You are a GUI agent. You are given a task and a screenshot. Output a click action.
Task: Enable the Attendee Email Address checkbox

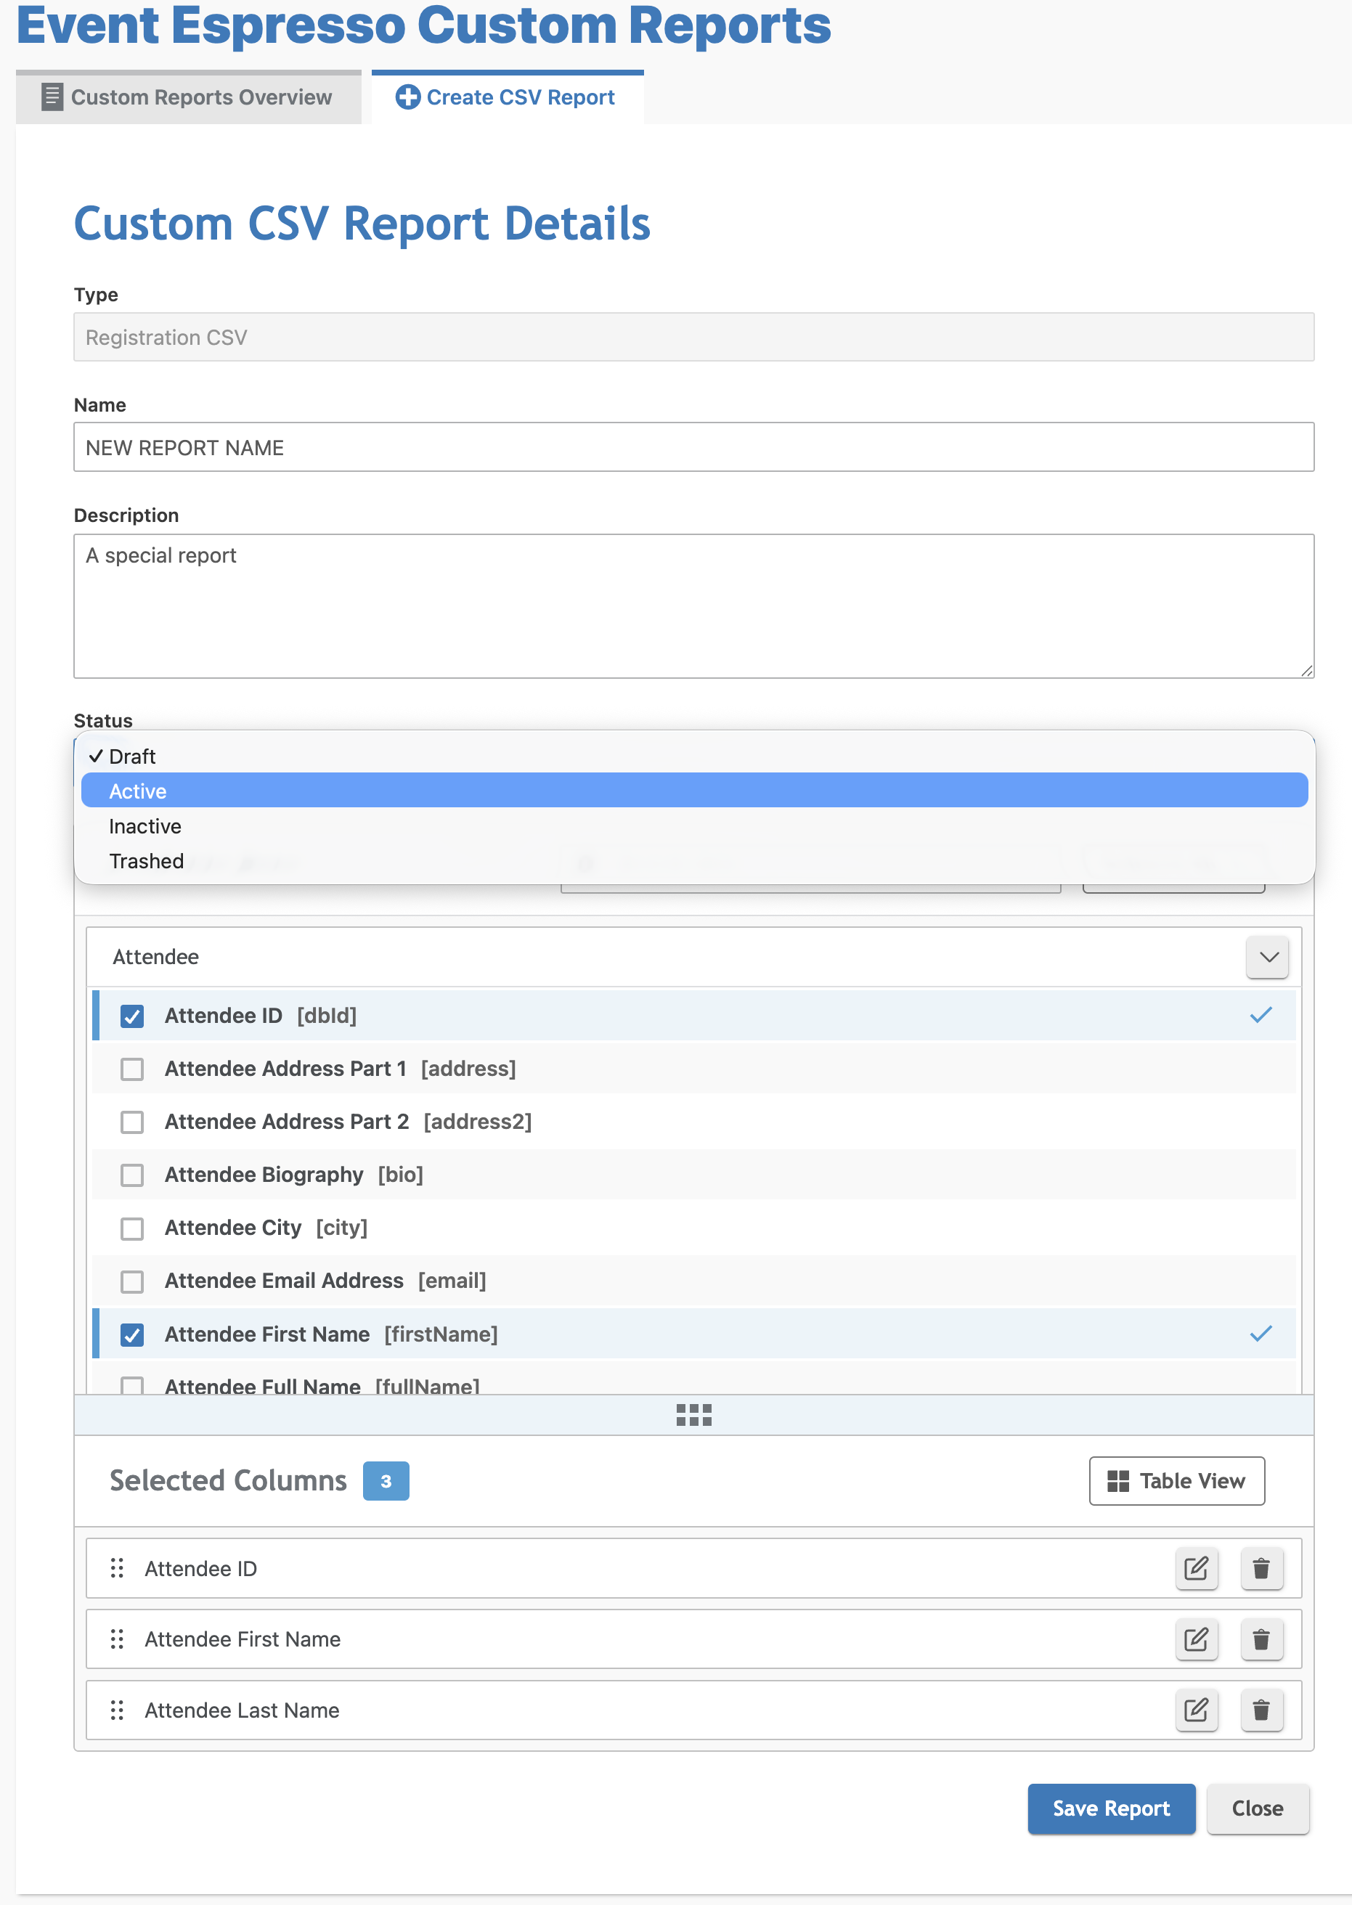(131, 1281)
